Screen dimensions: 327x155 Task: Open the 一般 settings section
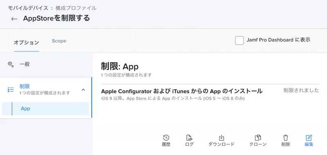point(46,64)
